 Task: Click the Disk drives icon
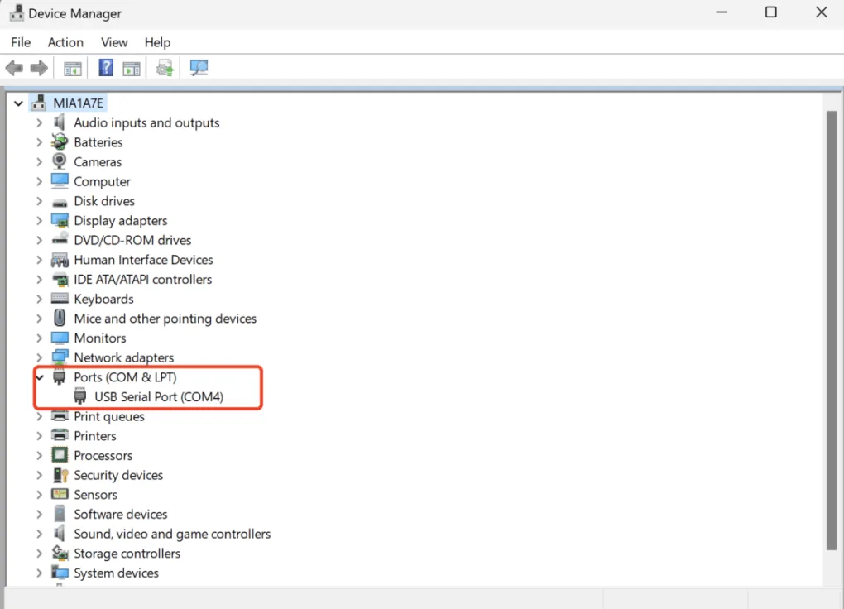click(x=60, y=202)
